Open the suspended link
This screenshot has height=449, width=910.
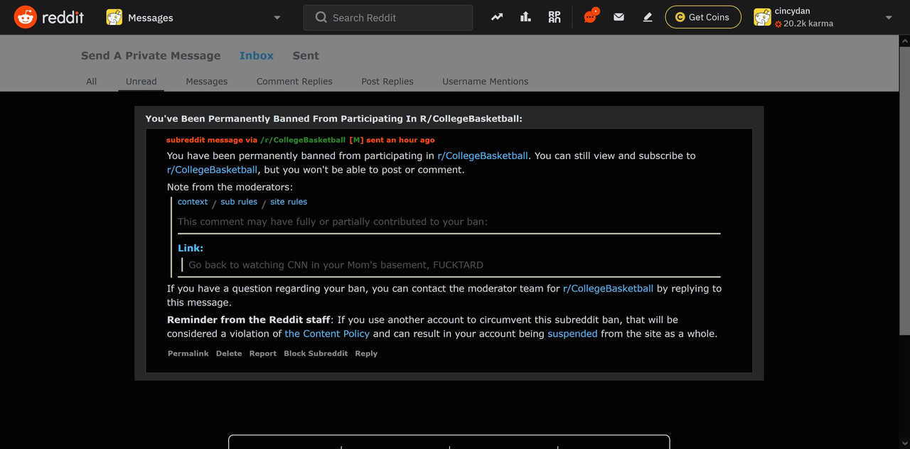click(x=572, y=333)
